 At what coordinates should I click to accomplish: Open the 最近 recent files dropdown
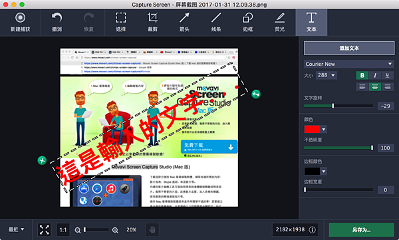16,229
